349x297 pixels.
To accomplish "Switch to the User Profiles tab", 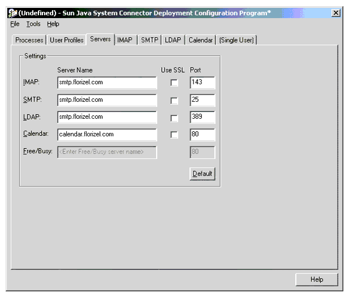I will point(67,40).
